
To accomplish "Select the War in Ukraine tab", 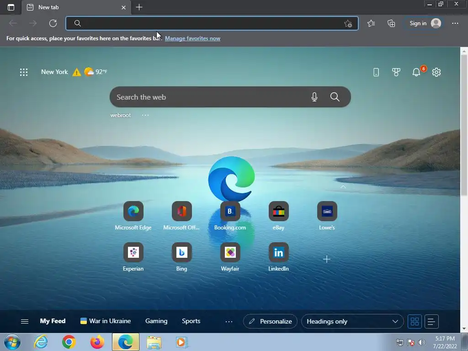I will (106, 321).
